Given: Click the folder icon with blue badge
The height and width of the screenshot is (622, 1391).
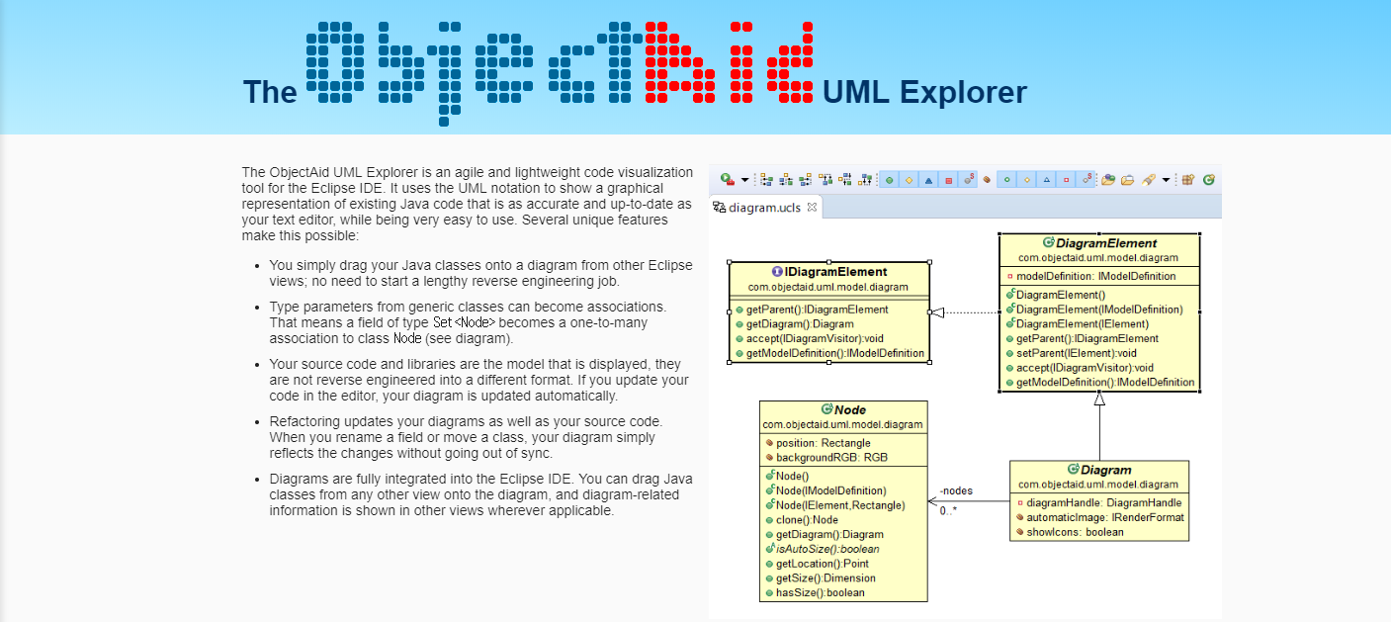Looking at the screenshot, I should coord(1108,180).
